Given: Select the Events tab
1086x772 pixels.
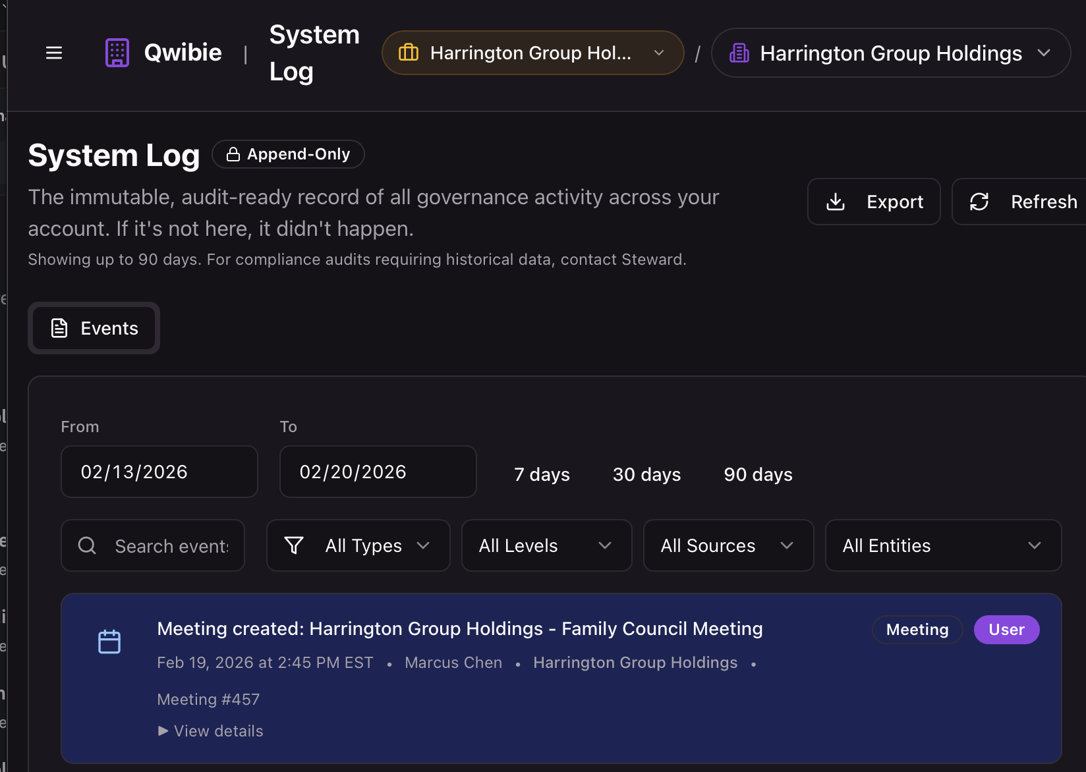Looking at the screenshot, I should 94,328.
